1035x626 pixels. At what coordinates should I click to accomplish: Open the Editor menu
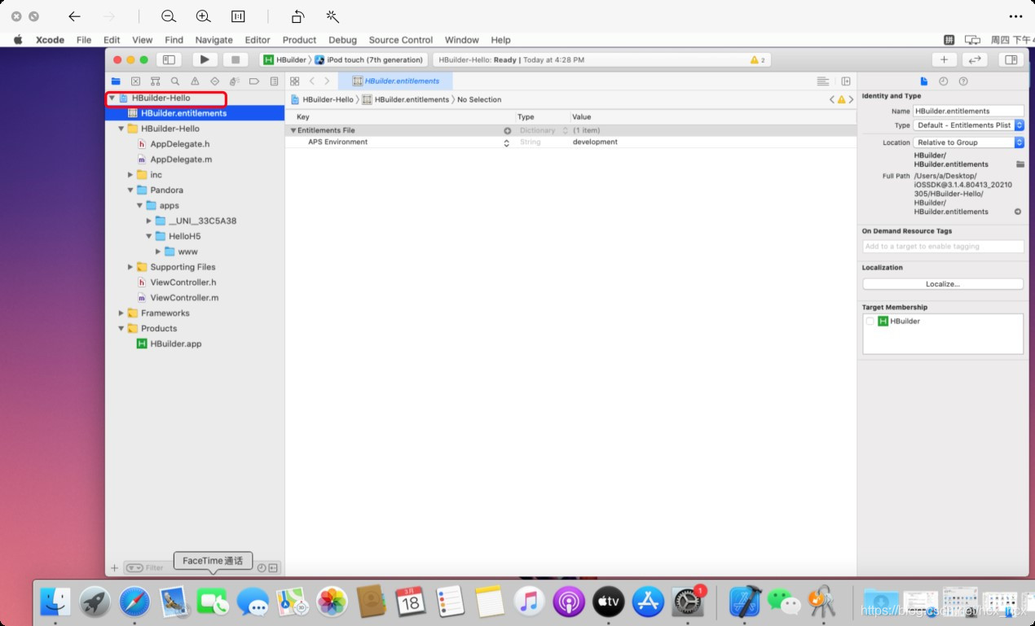[x=258, y=40]
